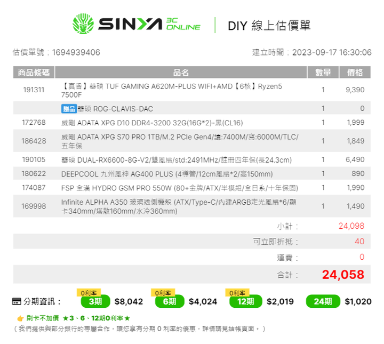
Task: Click the Infinite ALPHA A350 case item
Action: pos(179,206)
